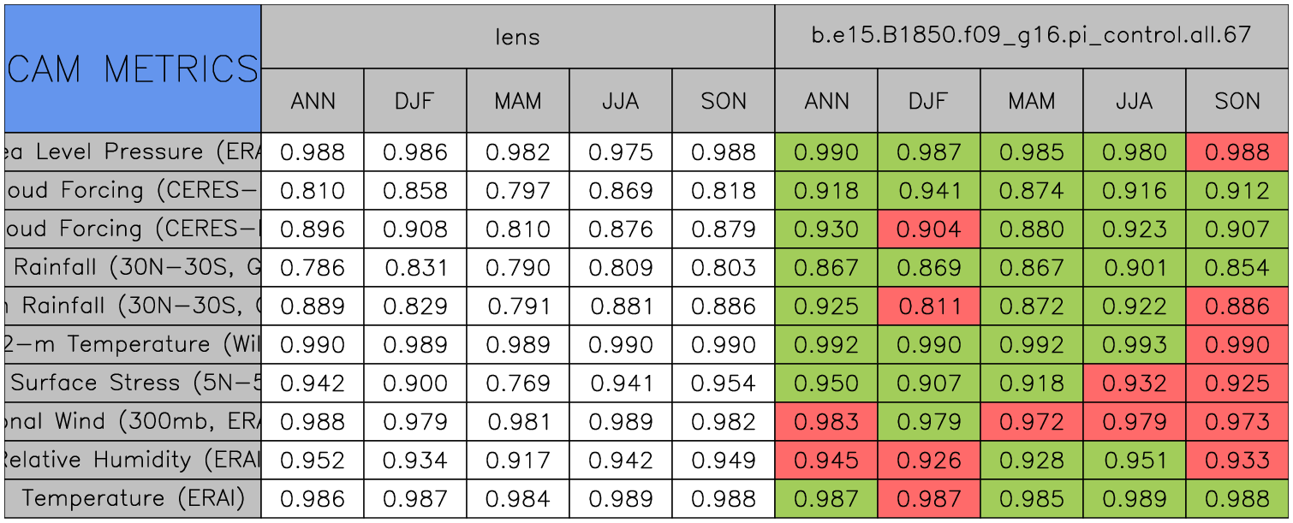Click the Sea Level Pressure row label
The image size is (1293, 523).
coord(133,152)
